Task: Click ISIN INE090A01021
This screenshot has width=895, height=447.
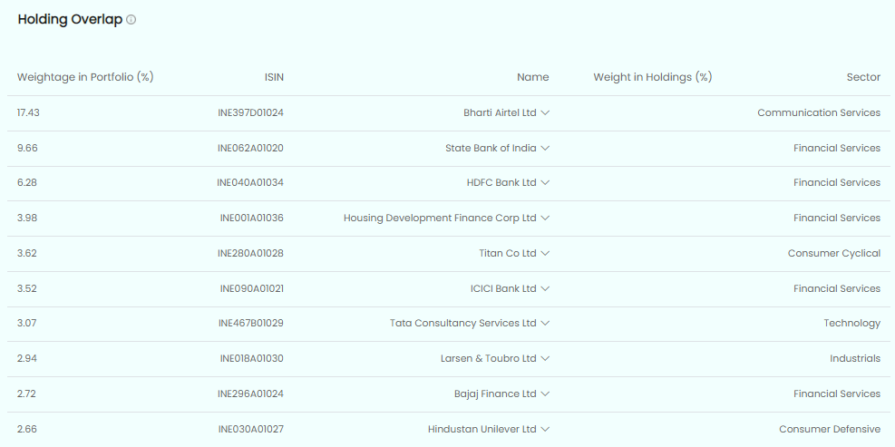Action: (252, 289)
